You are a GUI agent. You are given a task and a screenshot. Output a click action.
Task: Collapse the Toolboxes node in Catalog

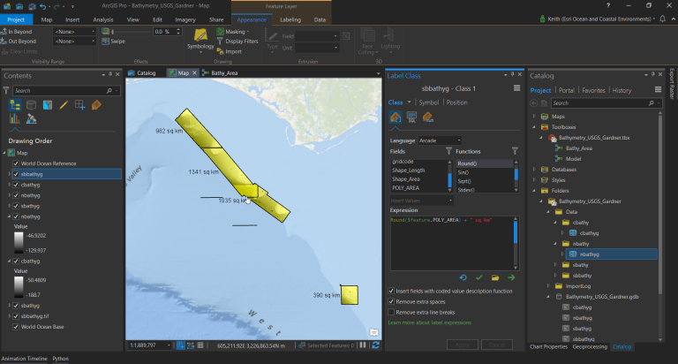pyautogui.click(x=534, y=127)
